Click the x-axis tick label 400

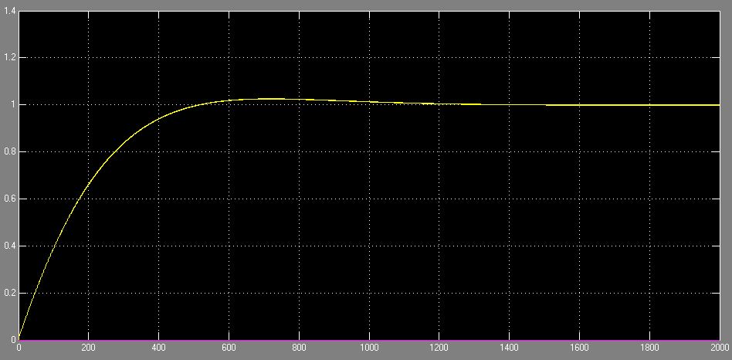tap(159, 348)
